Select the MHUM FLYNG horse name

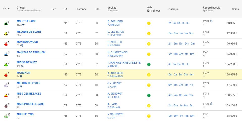(25, 114)
